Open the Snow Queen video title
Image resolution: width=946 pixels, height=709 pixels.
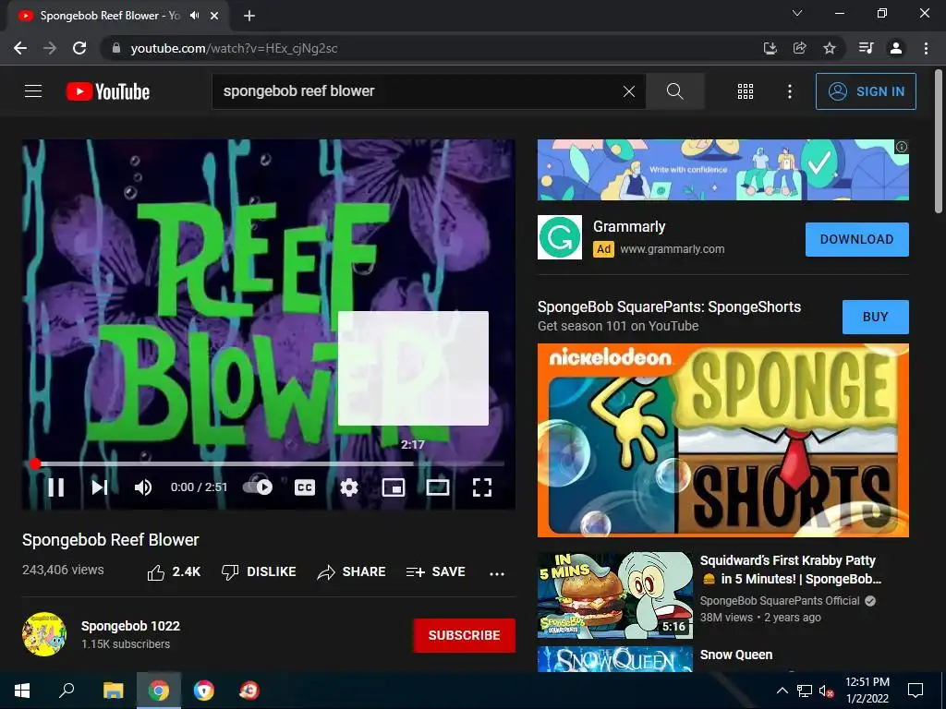(736, 655)
